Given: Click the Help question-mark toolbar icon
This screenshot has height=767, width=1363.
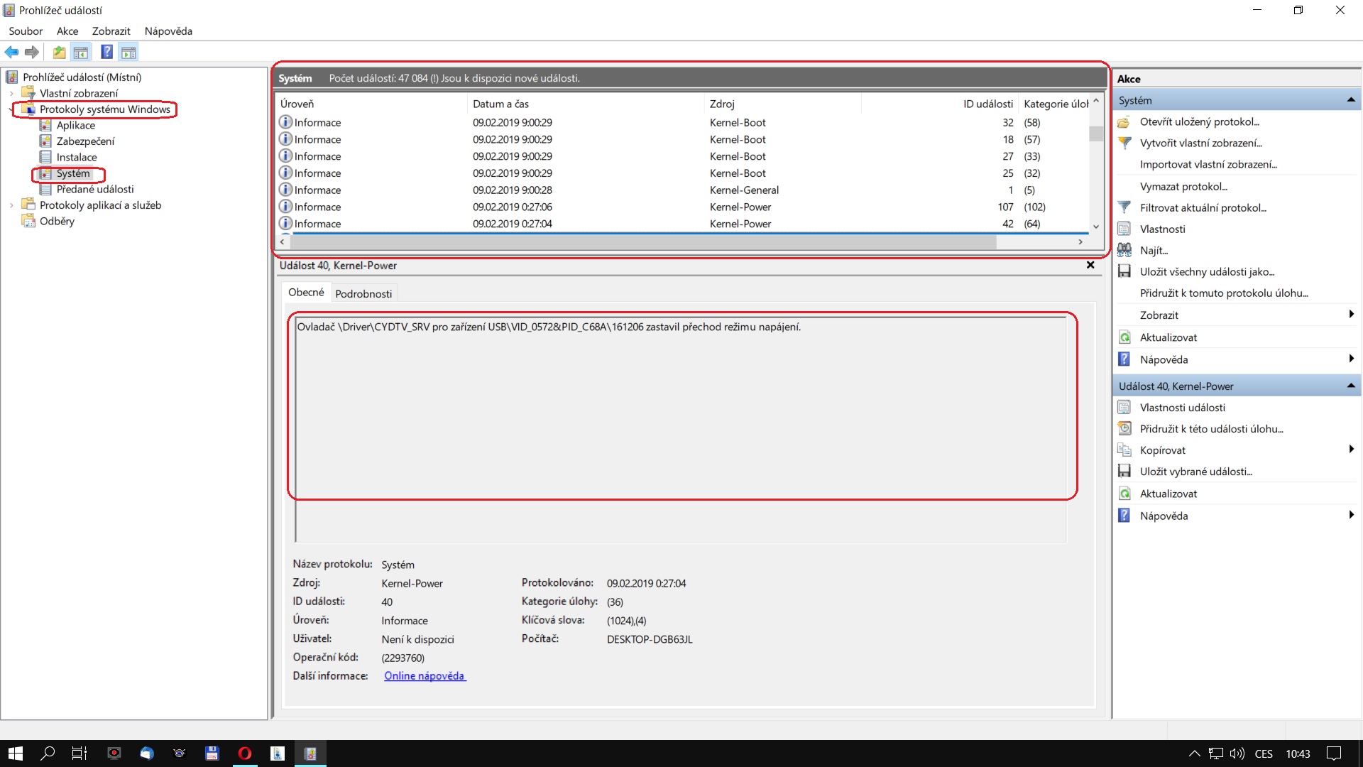Looking at the screenshot, I should click(x=106, y=52).
